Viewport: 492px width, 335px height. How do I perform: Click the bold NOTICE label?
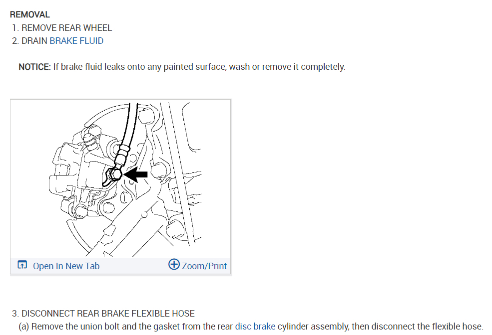34,67
